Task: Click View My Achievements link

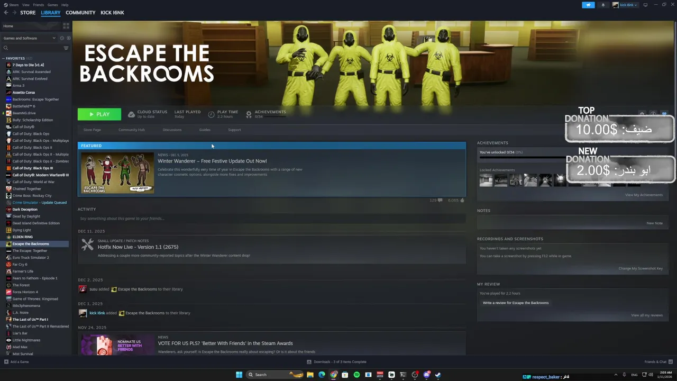Action: [x=644, y=195]
